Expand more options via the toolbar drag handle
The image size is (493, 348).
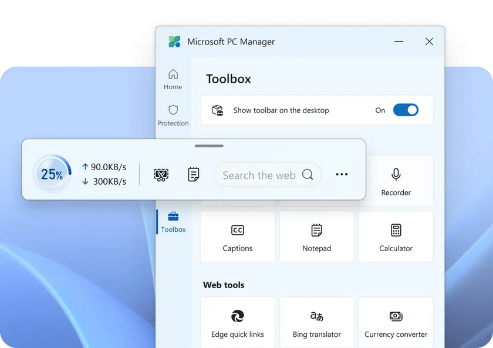209,146
